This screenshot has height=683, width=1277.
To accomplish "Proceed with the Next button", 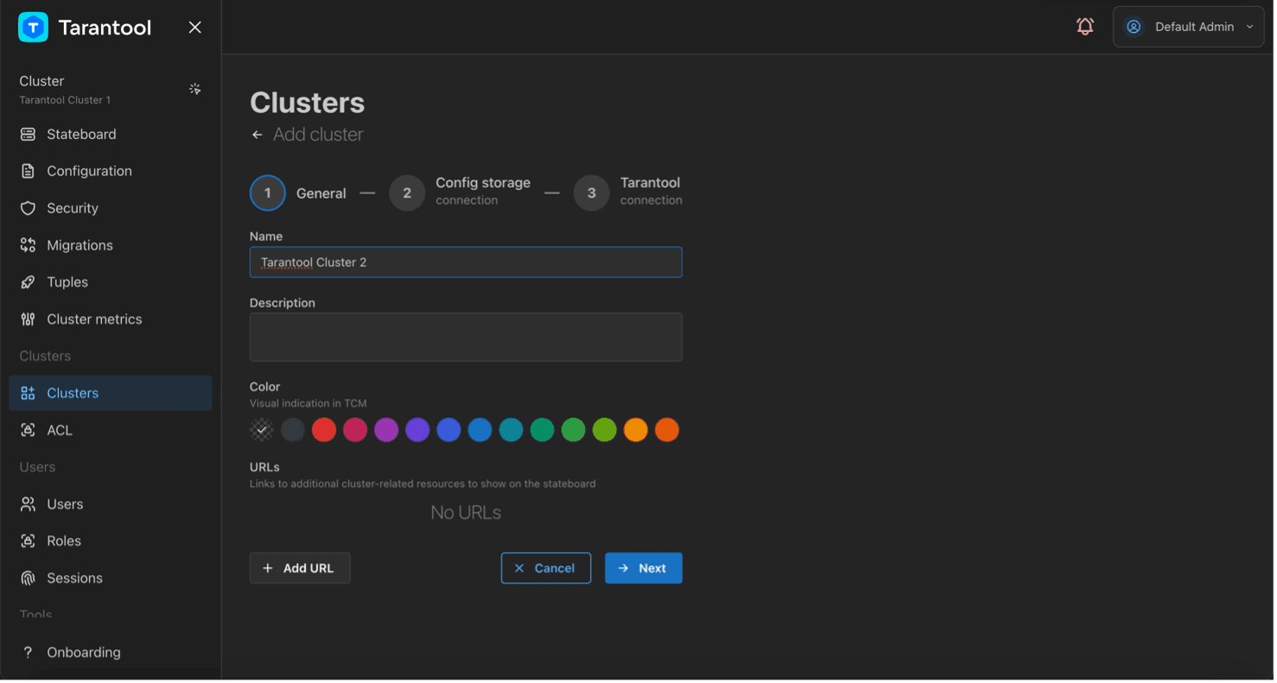I will [x=644, y=569].
